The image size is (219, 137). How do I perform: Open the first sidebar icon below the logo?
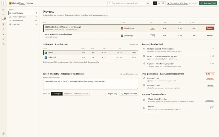(4, 10)
